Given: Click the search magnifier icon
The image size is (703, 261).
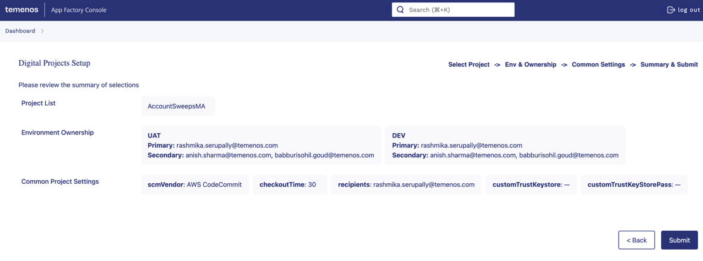Looking at the screenshot, I should 400,10.
